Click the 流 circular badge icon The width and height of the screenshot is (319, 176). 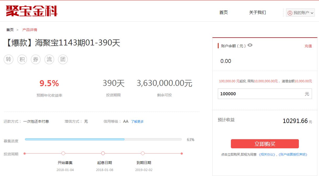pyautogui.click(x=49, y=59)
